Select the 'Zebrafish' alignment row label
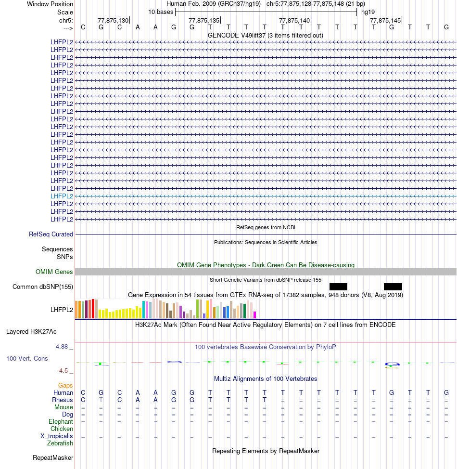This screenshot has width=457, height=469. [60, 443]
